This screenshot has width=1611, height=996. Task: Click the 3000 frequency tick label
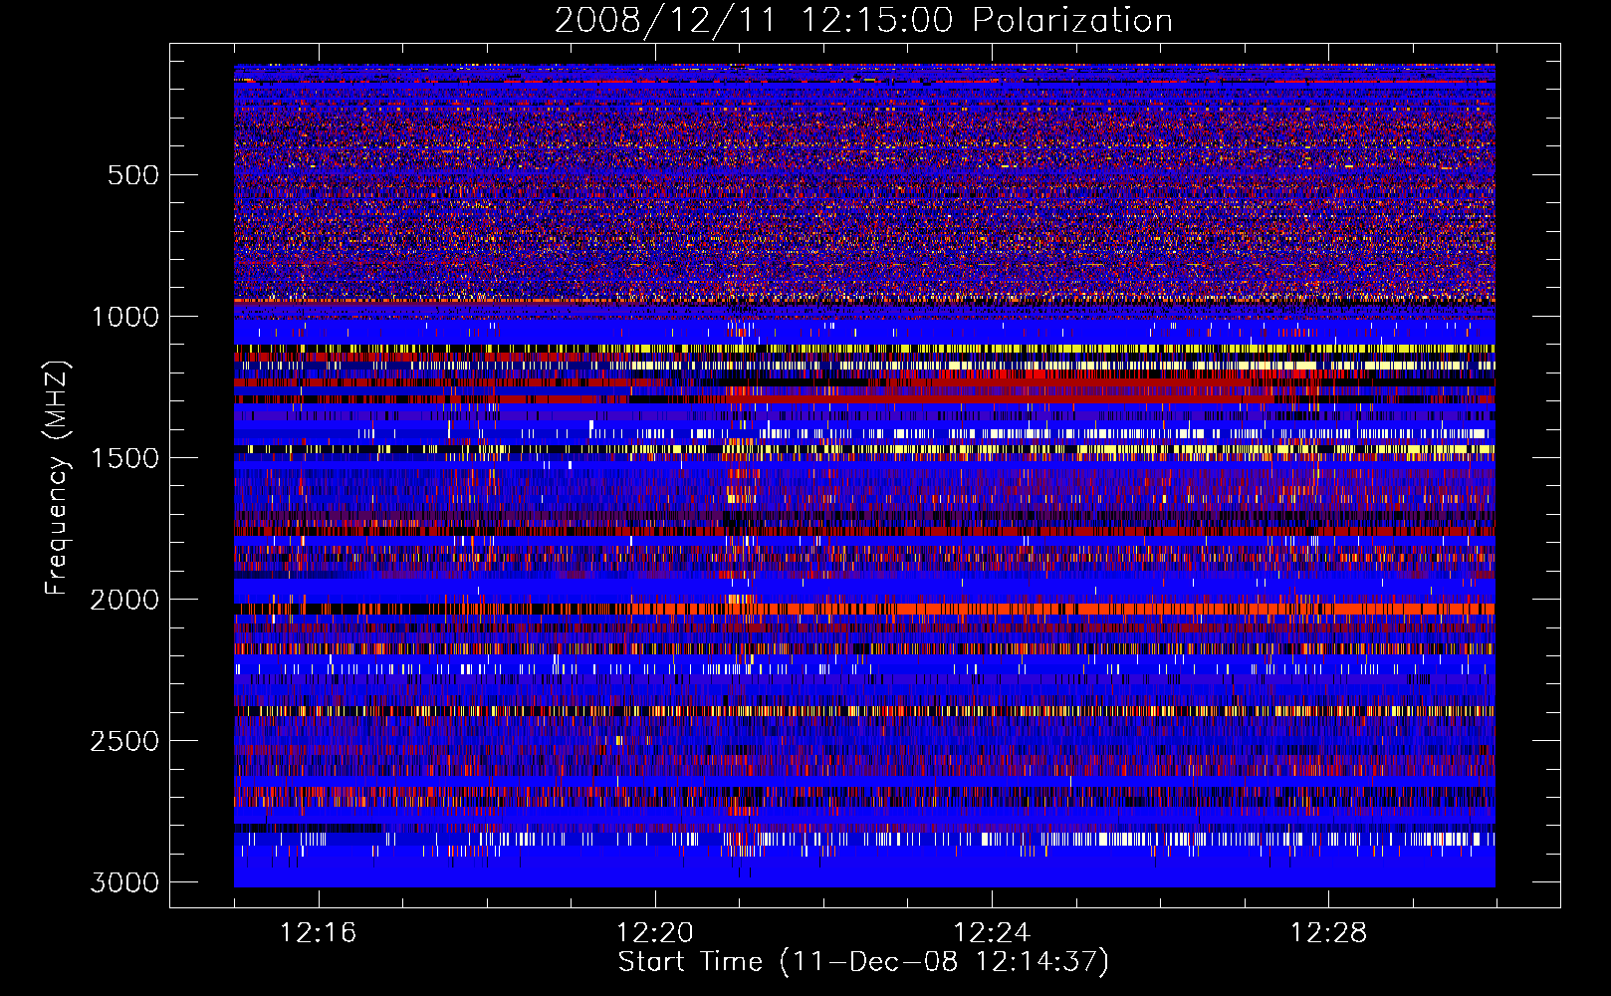pyautogui.click(x=124, y=882)
